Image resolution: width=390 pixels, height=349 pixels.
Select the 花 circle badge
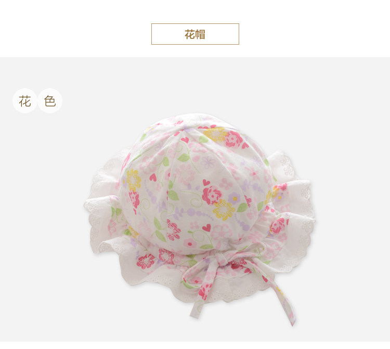point(25,101)
